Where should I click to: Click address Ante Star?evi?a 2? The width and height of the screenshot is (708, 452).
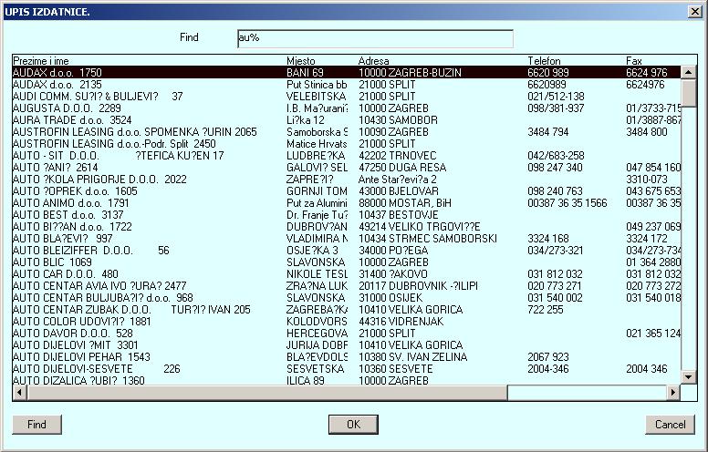coord(398,180)
